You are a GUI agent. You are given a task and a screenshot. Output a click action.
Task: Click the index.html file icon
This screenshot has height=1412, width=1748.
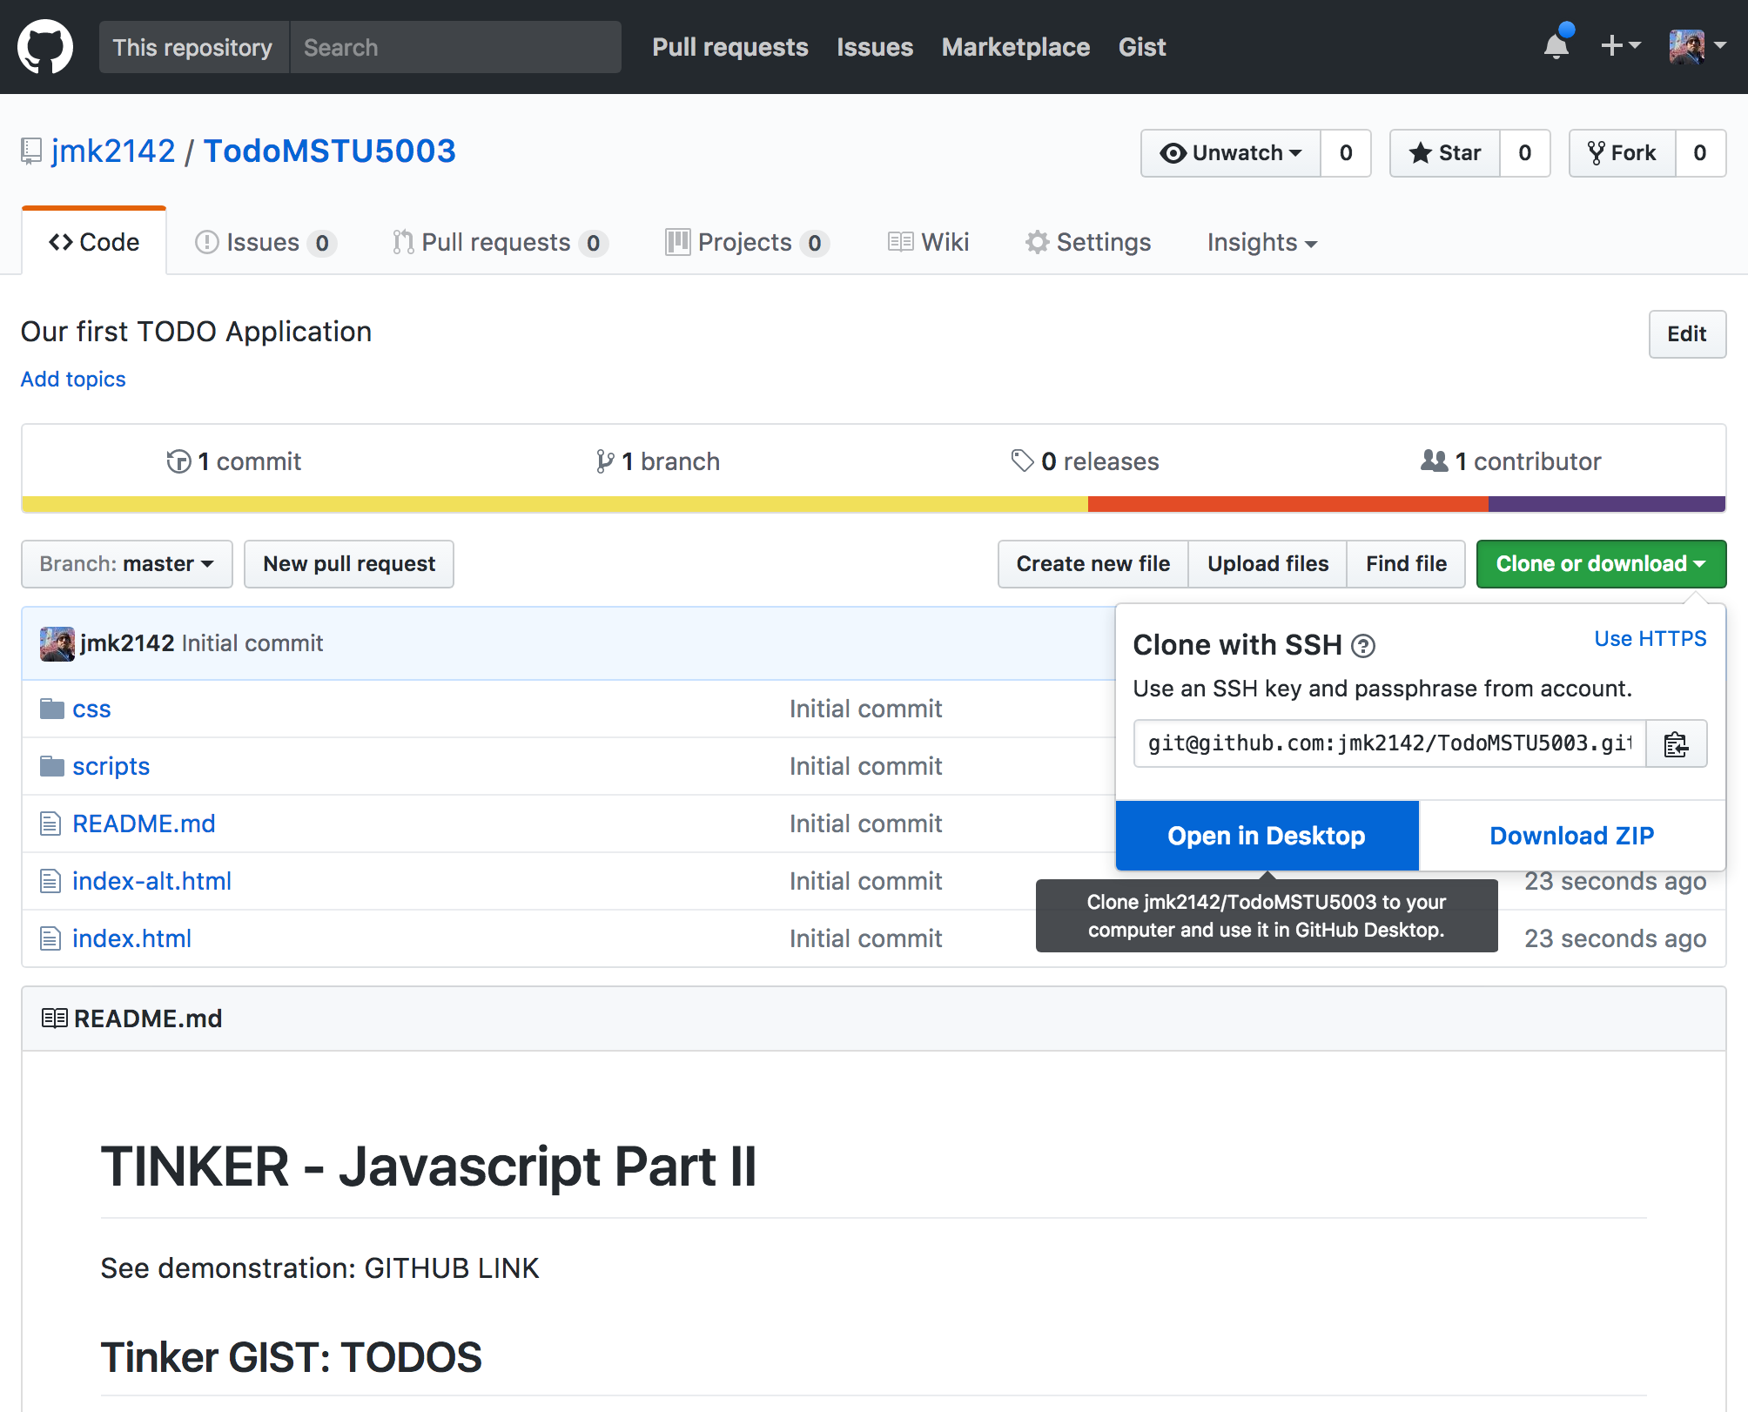(50, 938)
